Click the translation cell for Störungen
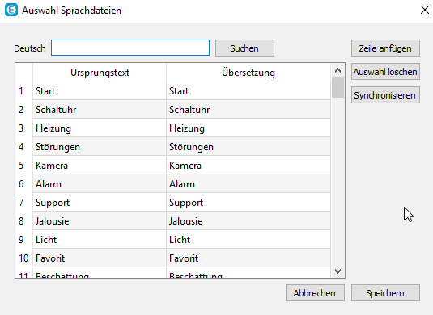 tap(248, 147)
